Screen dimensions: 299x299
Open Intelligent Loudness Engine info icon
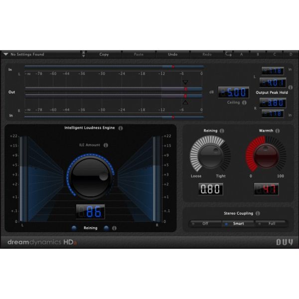pos(121,128)
